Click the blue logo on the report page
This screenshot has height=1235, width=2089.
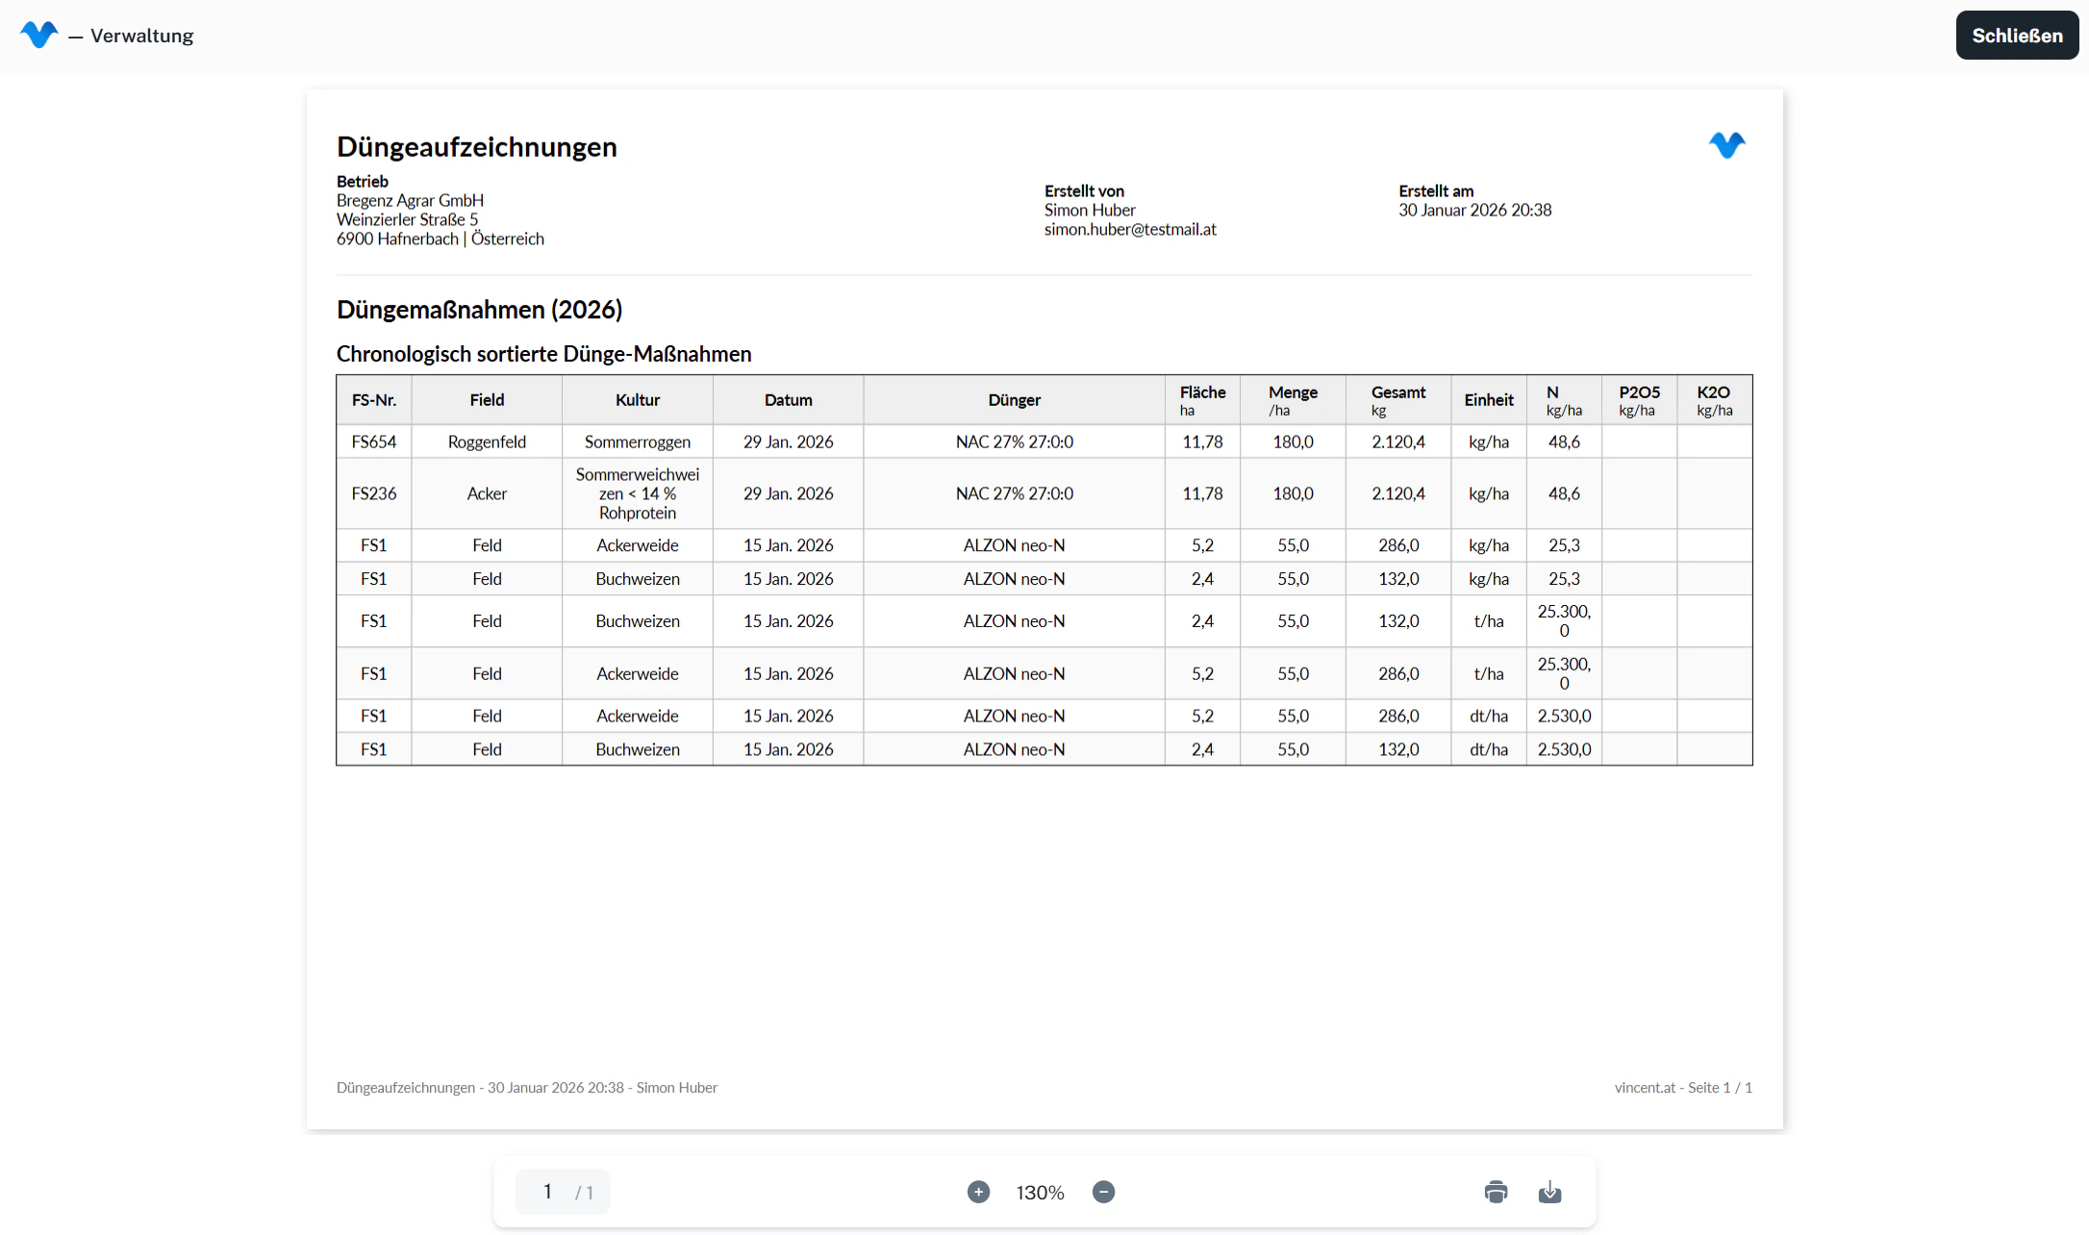[1726, 145]
